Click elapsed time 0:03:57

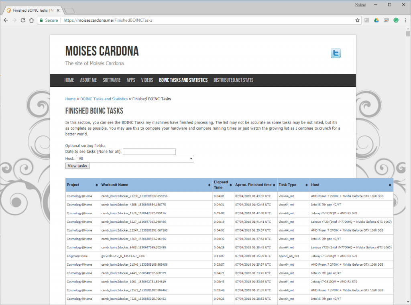(219, 264)
